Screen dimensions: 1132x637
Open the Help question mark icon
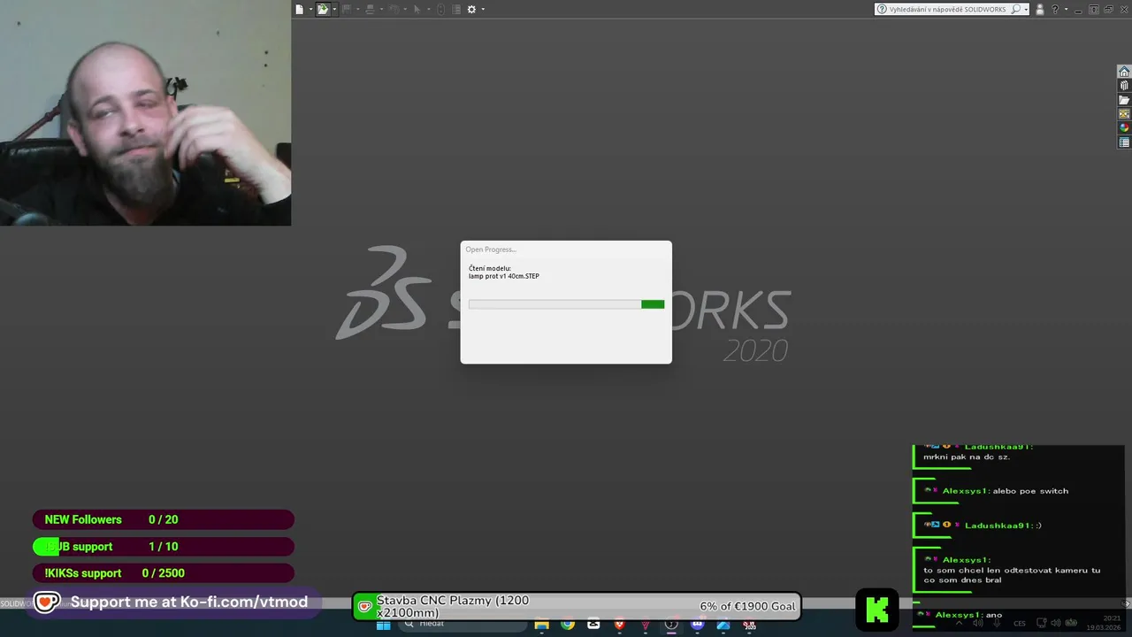click(1055, 9)
